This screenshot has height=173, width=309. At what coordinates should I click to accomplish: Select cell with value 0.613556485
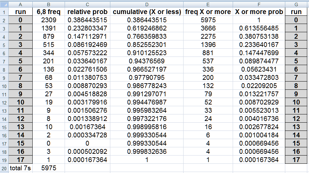click(259, 28)
